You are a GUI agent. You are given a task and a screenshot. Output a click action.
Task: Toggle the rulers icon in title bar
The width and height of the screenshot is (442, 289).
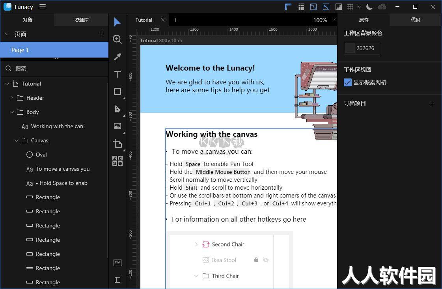pos(288,7)
